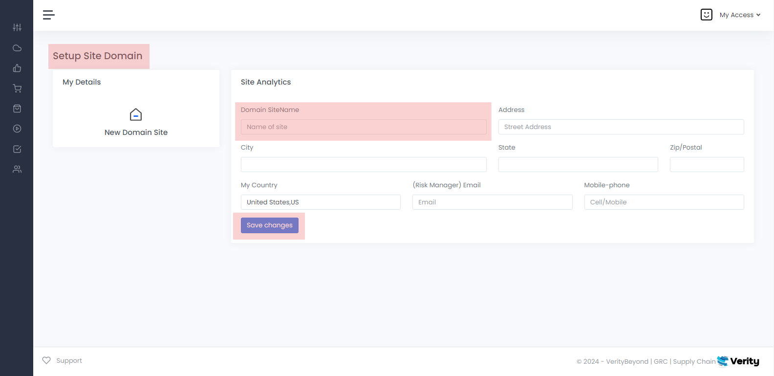Click the My Details card title
This screenshot has height=376, width=774.
click(x=82, y=82)
